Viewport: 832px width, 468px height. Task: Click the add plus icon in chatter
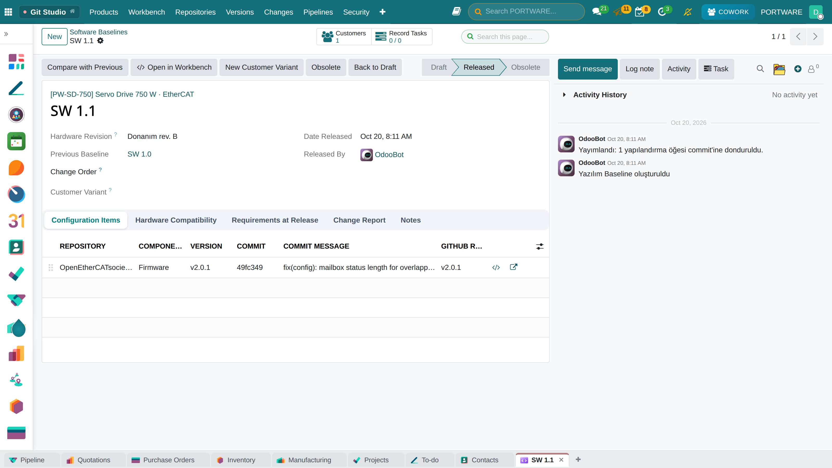coord(798,69)
